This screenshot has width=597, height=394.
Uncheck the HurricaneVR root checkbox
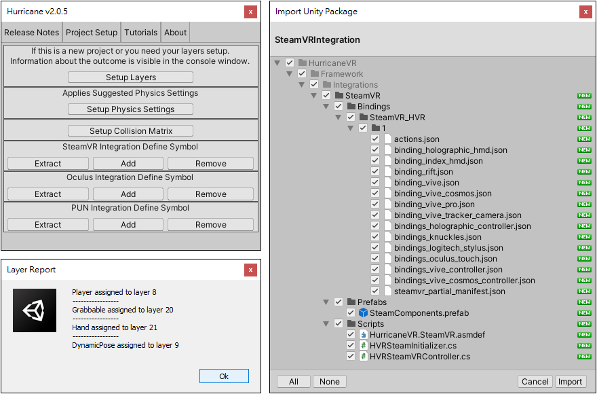point(290,63)
